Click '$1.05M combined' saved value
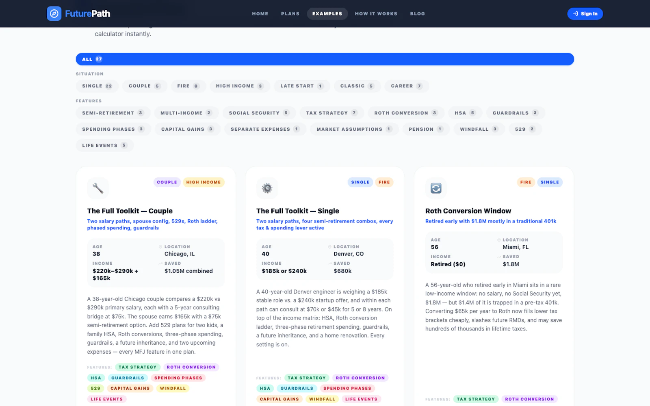This screenshot has height=406, width=650. (188, 271)
